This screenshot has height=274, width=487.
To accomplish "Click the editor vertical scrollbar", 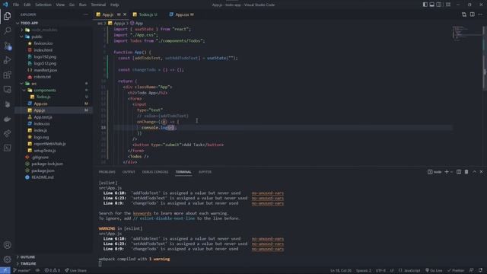I will (485, 58).
